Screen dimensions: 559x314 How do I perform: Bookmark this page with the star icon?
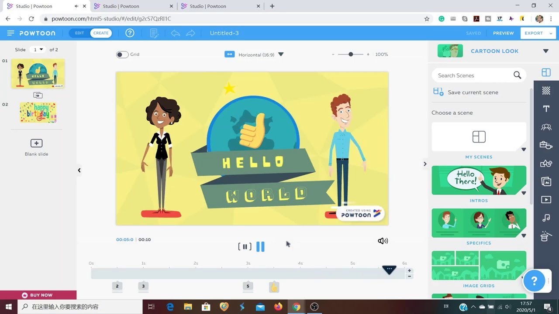click(x=427, y=19)
